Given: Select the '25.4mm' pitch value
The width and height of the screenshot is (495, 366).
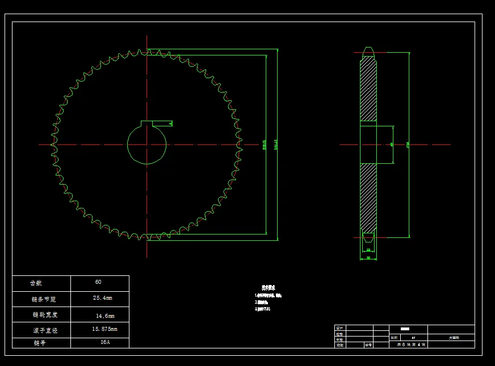Looking at the screenshot, I should click(x=103, y=297).
